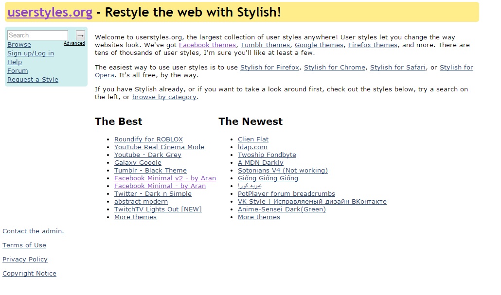Screen dimensions: 501x295
Task: Go to Sign up/Log in
Action: click(30, 53)
